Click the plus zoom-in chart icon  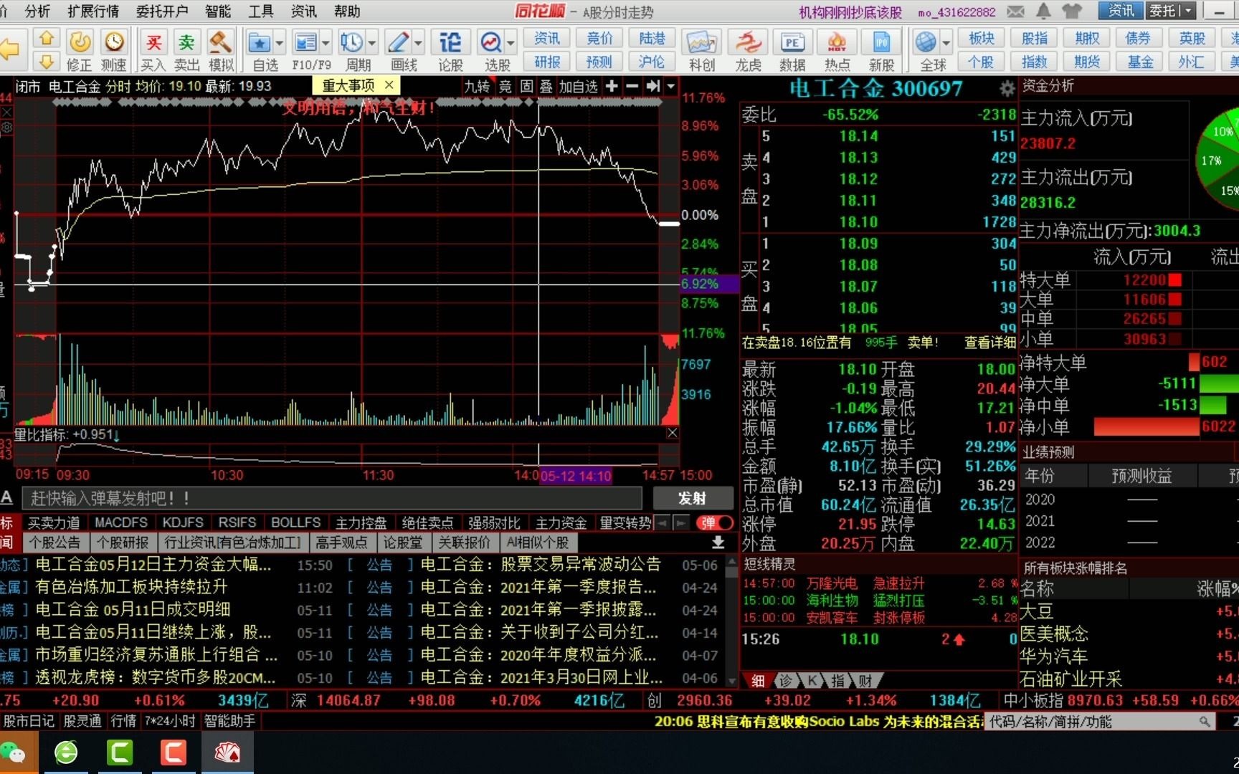[612, 86]
